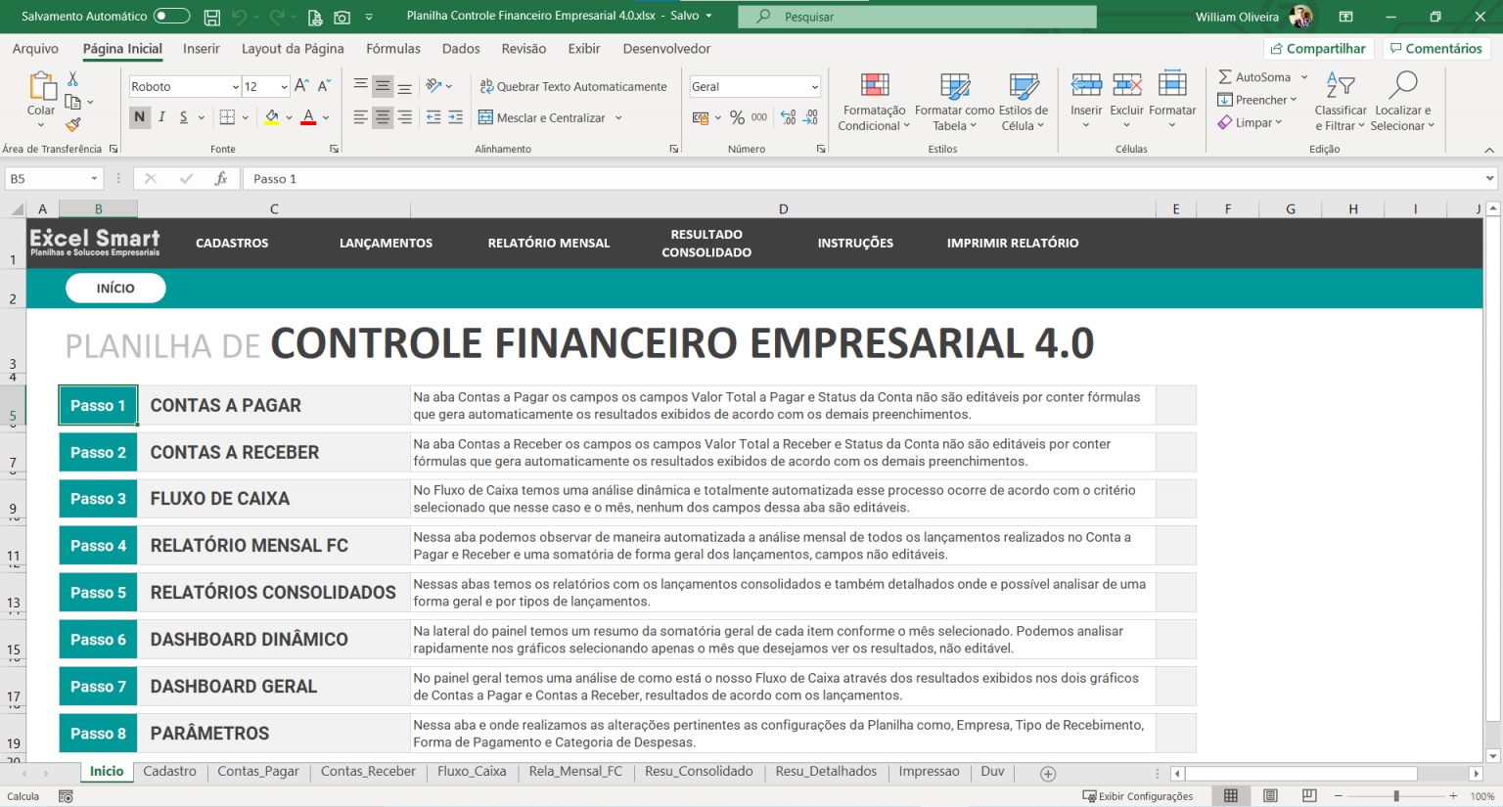Click Localizar e Selecionar magnifier icon

(1402, 85)
